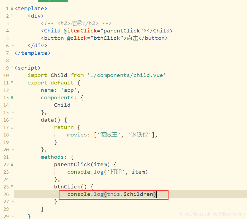Click the @itemClick attribute on Child tag

click(x=80, y=31)
